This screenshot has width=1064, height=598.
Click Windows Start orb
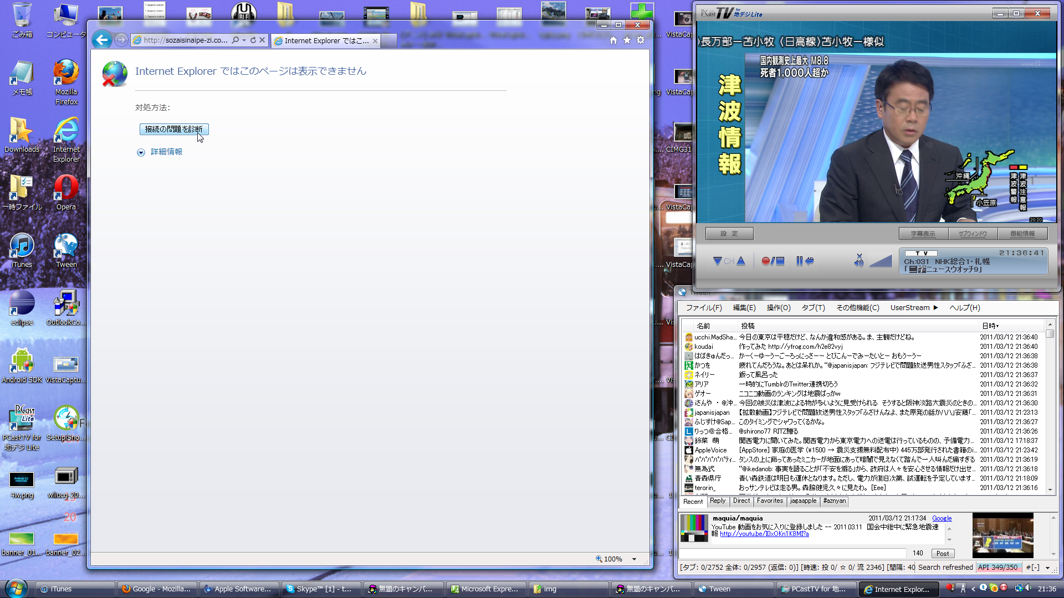[16, 588]
